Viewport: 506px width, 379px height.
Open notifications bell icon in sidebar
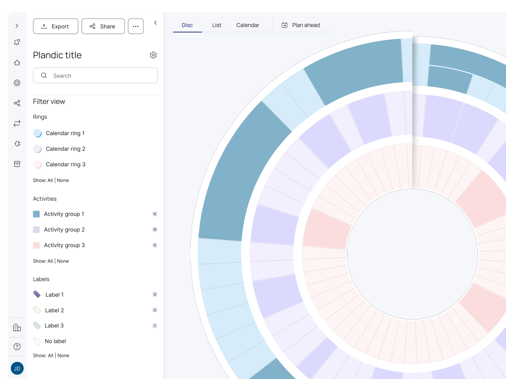pos(17,42)
